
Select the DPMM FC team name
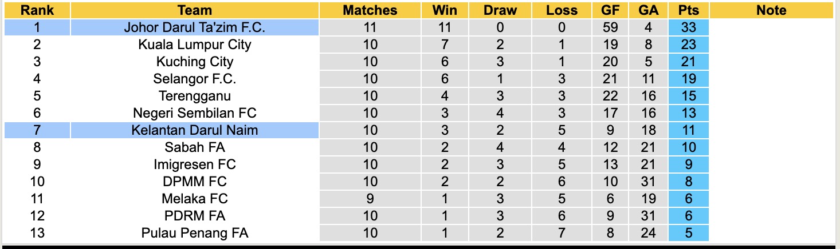click(x=195, y=182)
